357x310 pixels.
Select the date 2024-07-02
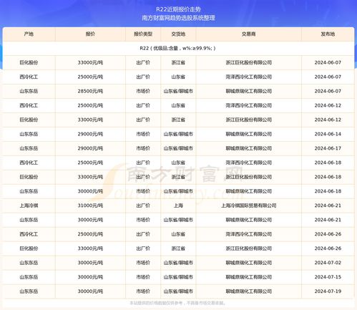coord(328,263)
